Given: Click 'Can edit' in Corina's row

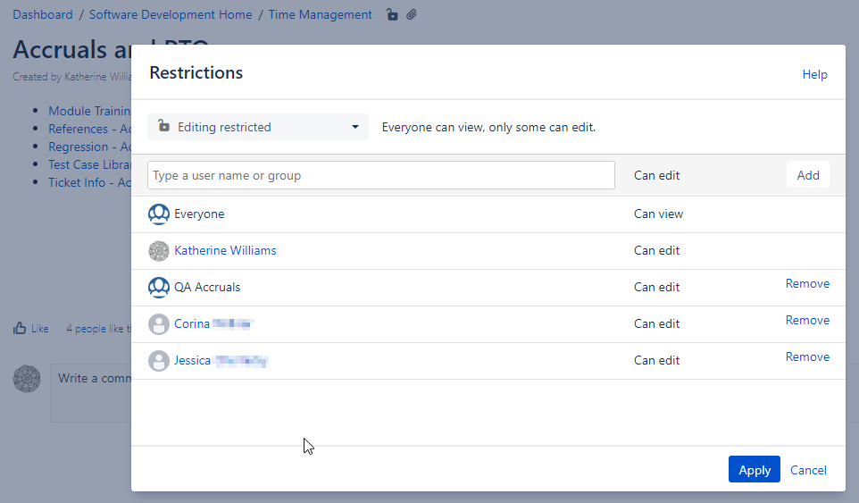Looking at the screenshot, I should 656,323.
